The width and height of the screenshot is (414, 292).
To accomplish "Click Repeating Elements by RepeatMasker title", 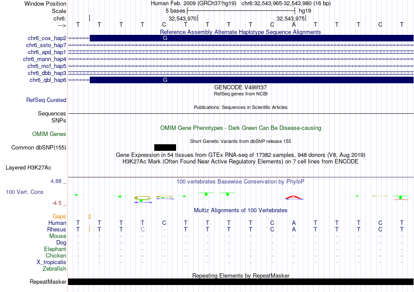I will tap(241, 275).
